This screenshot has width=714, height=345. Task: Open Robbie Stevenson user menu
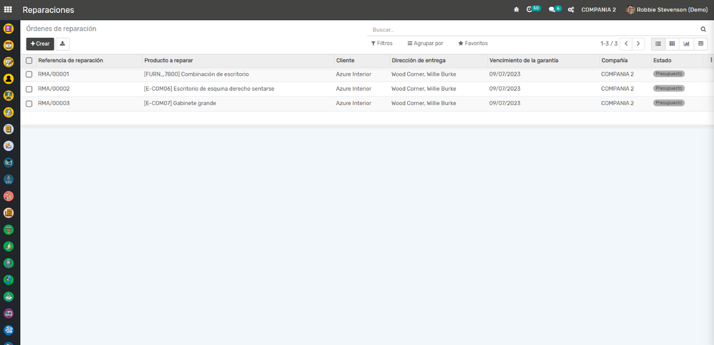pyautogui.click(x=667, y=9)
